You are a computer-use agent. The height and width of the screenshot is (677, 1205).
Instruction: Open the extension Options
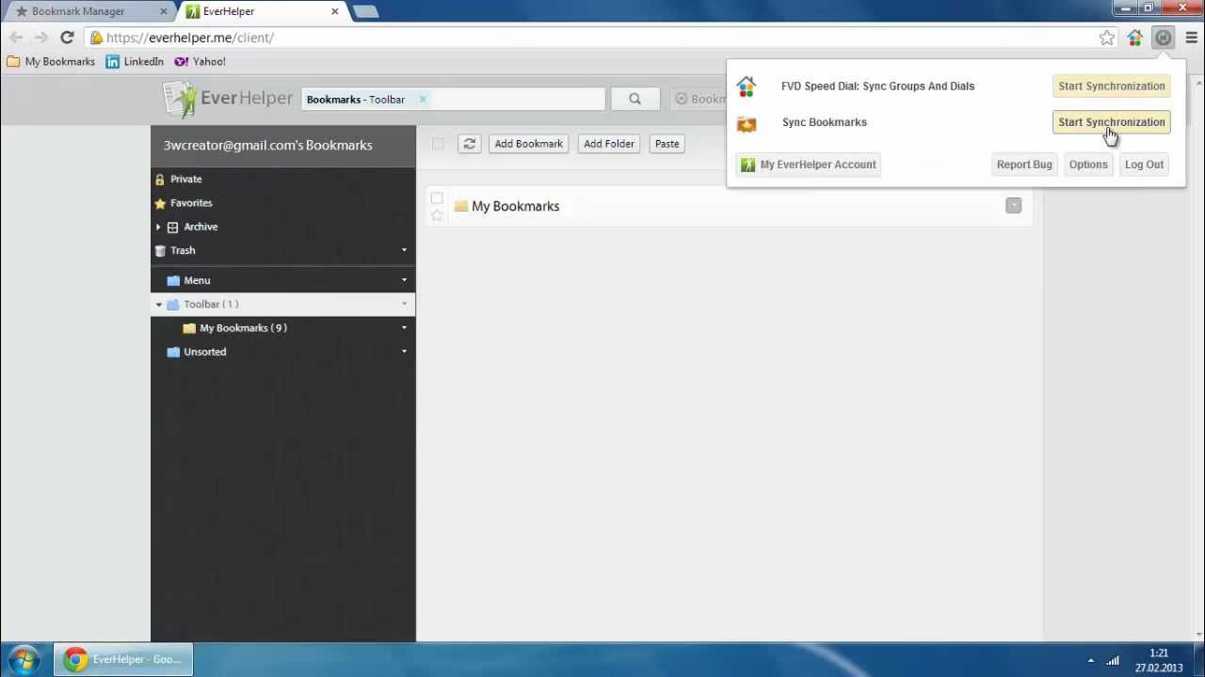pyautogui.click(x=1088, y=165)
